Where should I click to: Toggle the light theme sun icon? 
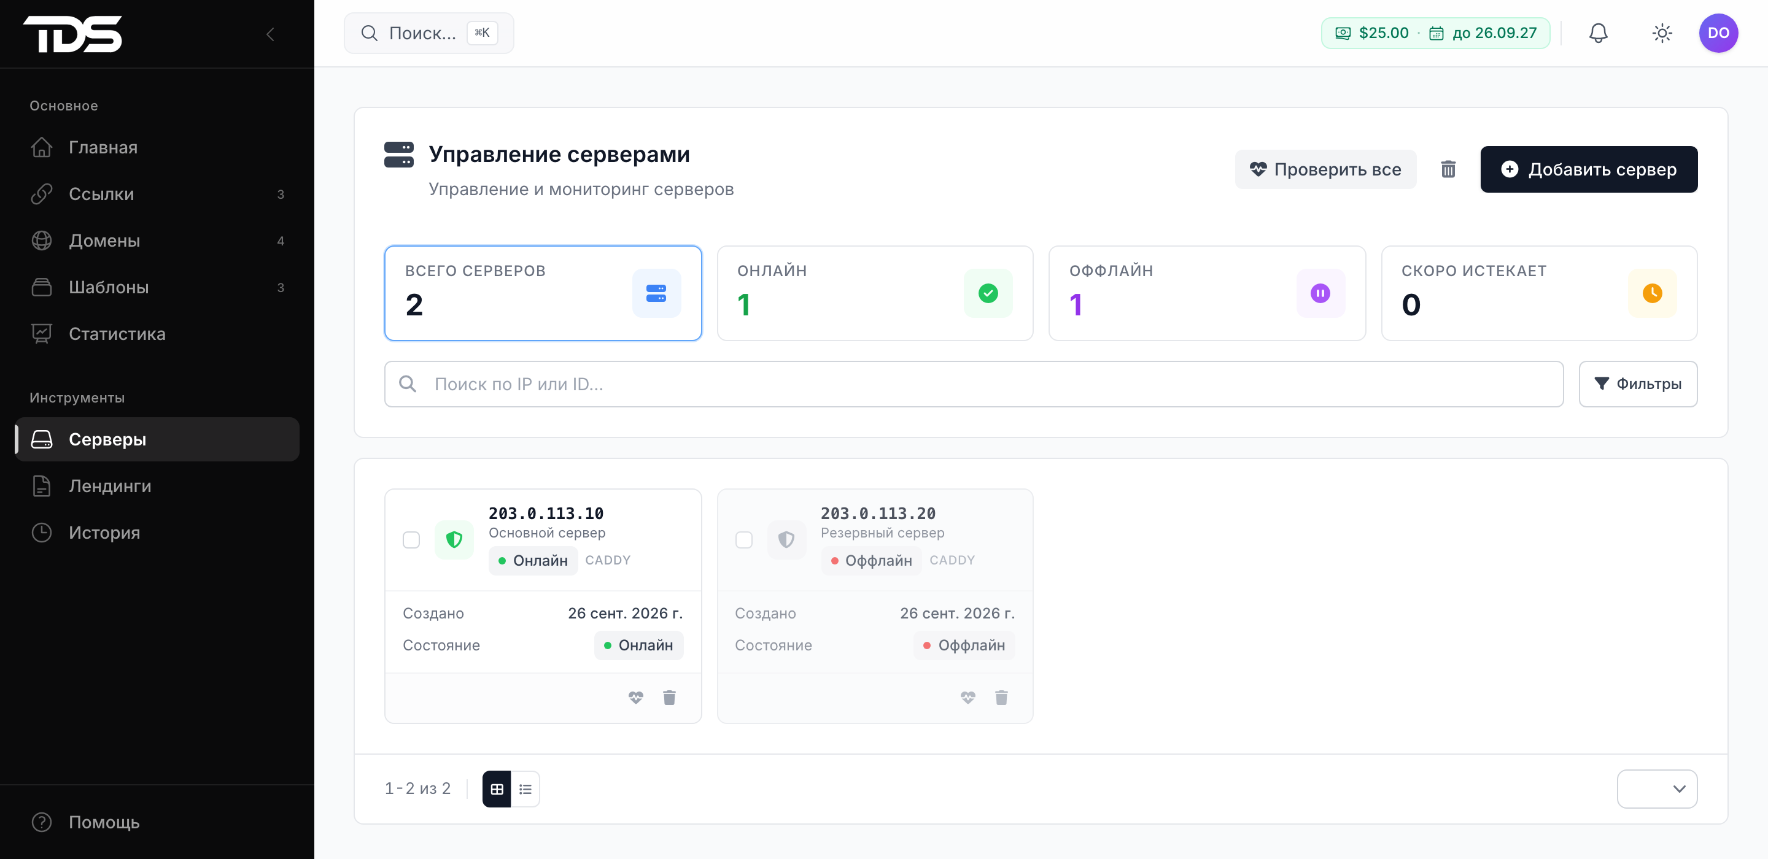(1662, 33)
